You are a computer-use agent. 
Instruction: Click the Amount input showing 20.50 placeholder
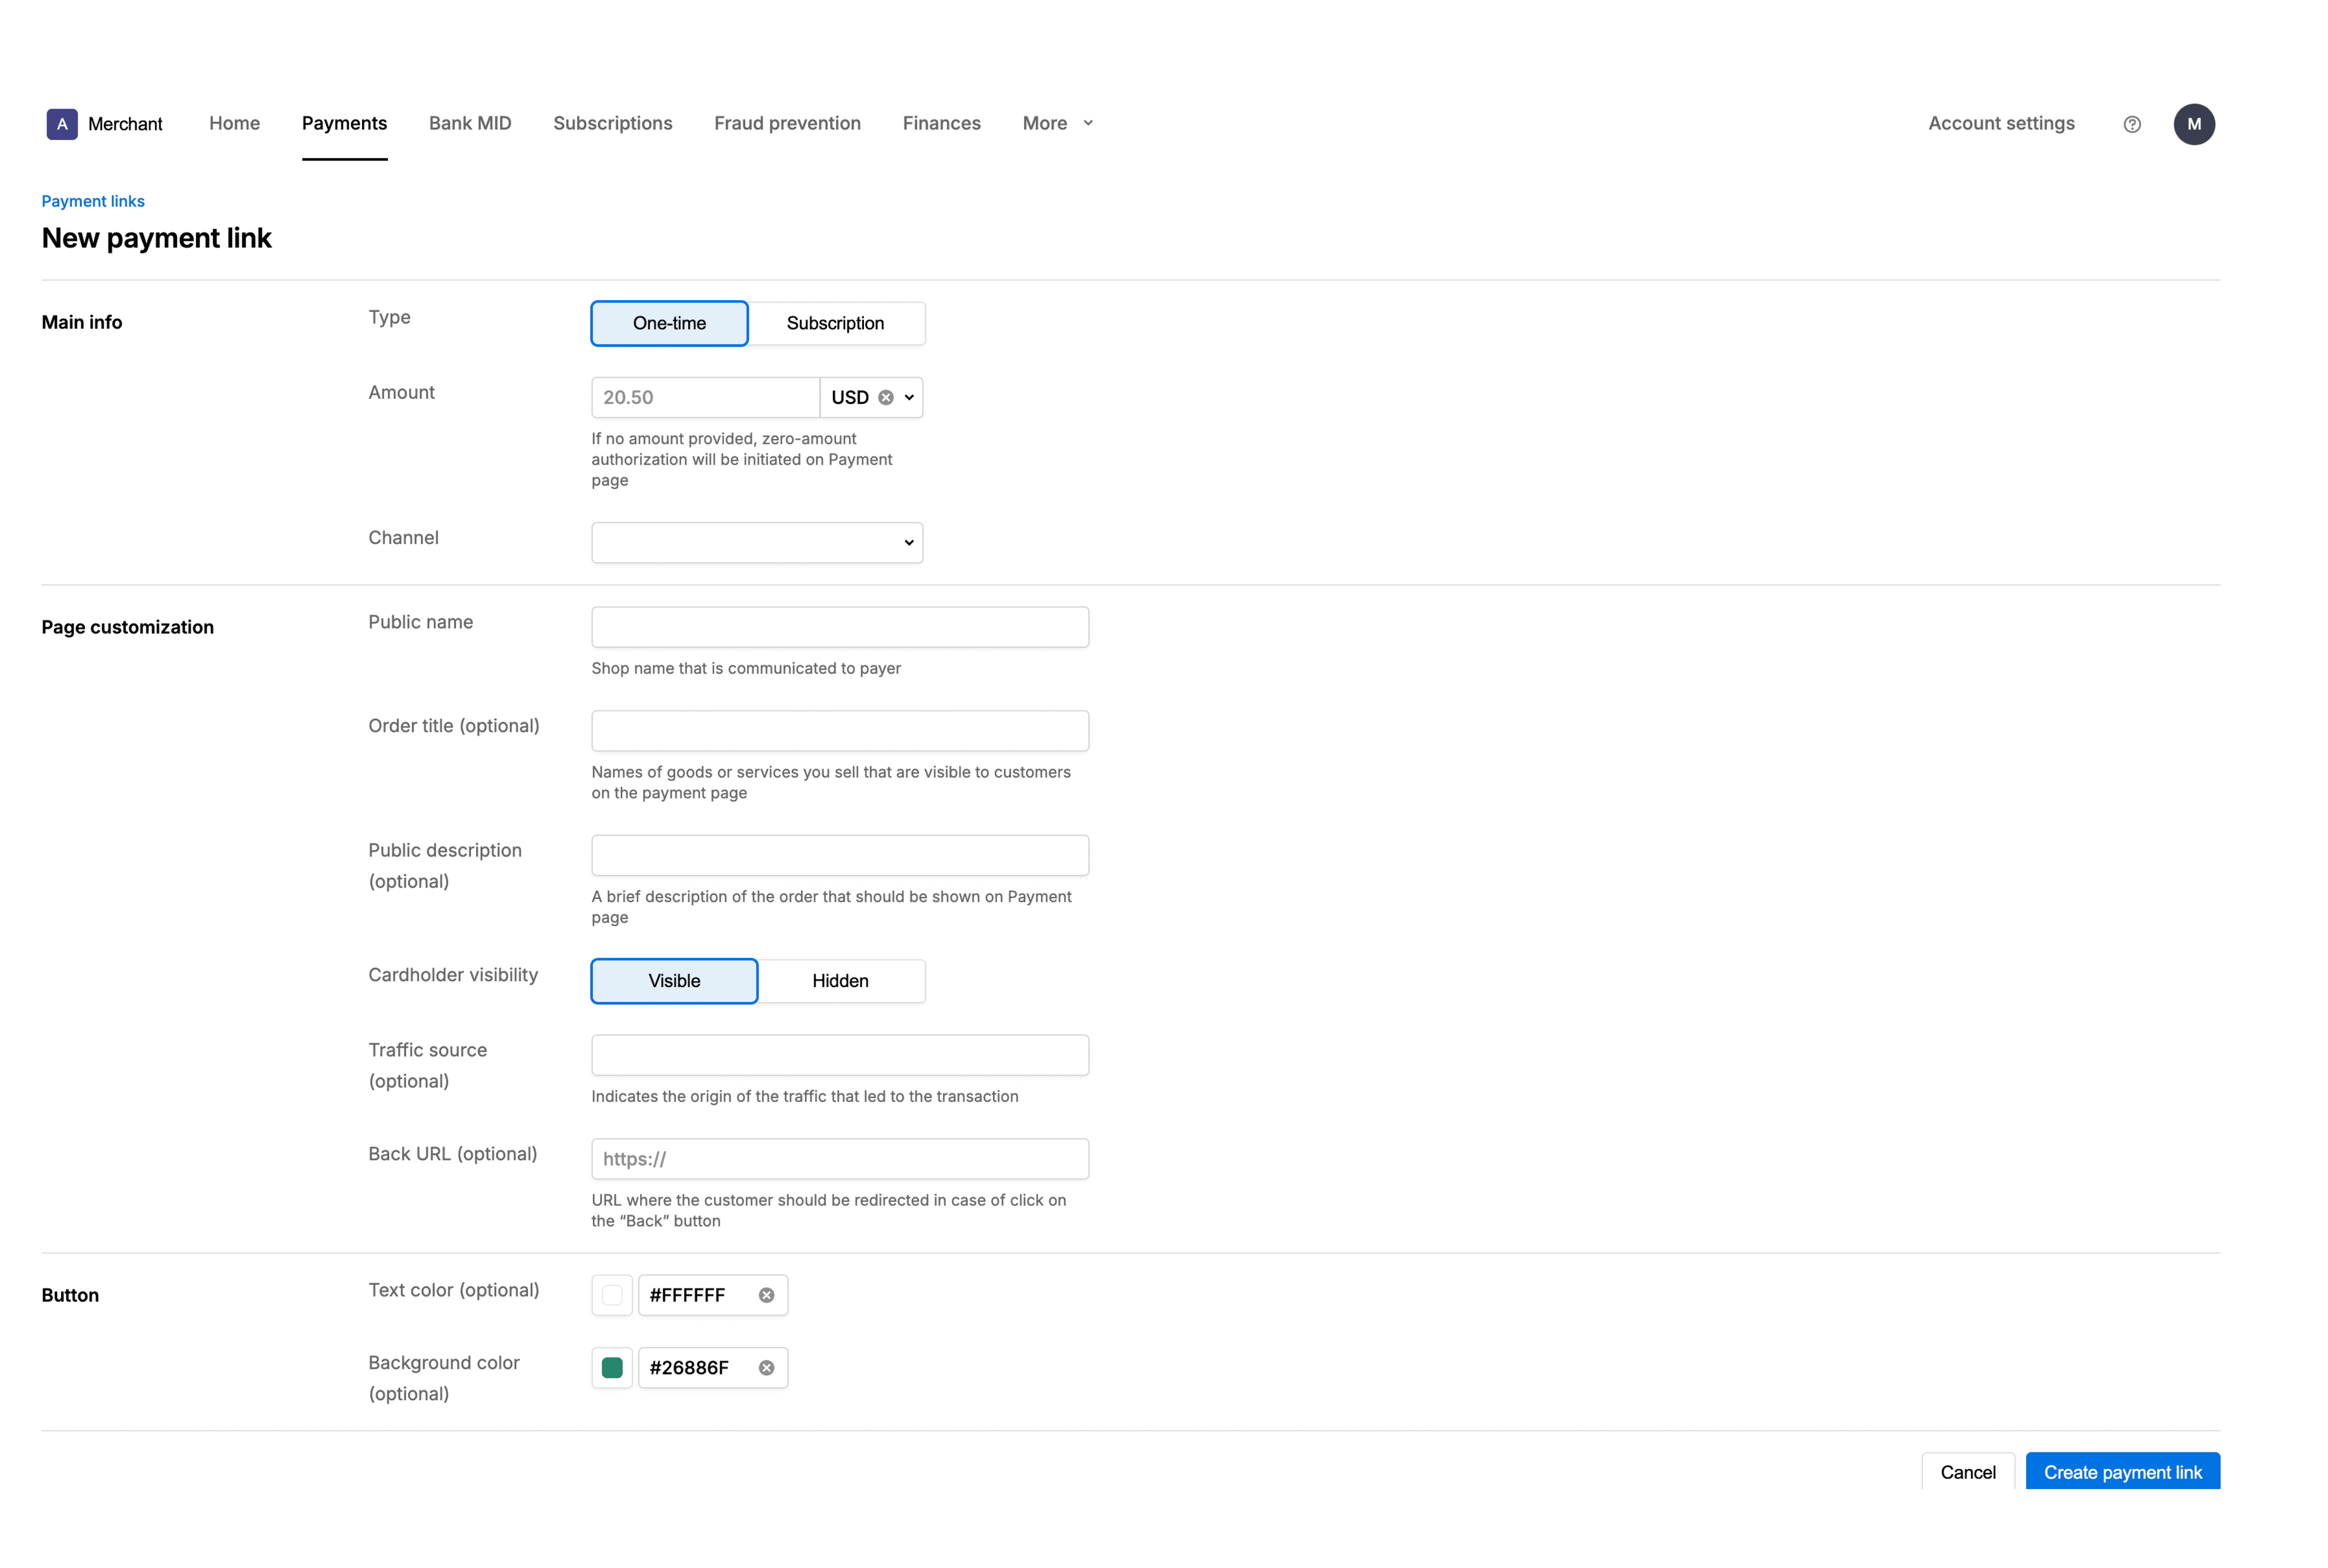(x=704, y=397)
